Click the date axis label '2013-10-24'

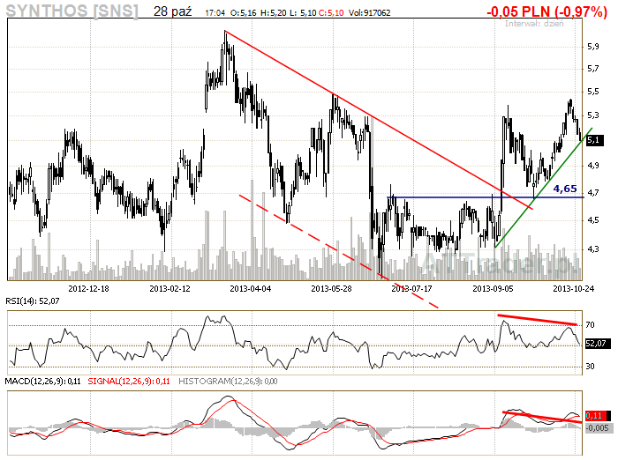[574, 289]
